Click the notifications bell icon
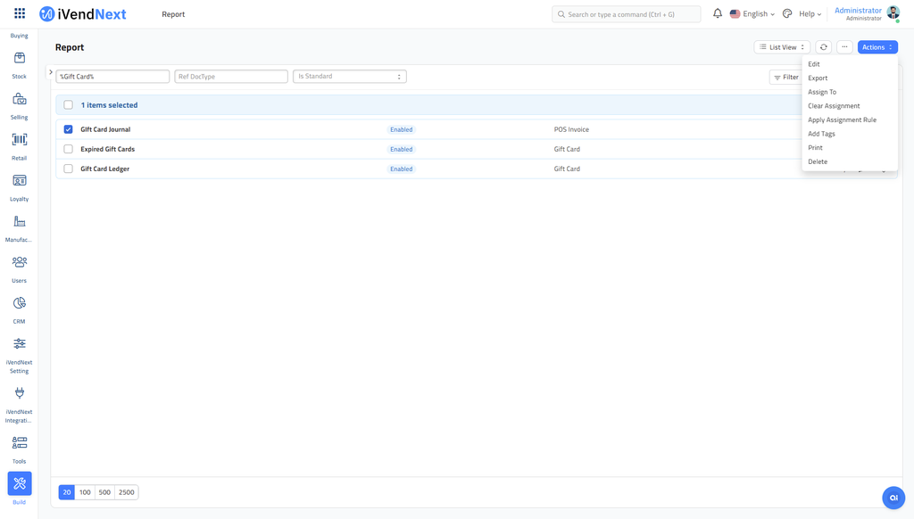The image size is (914, 519). click(718, 13)
